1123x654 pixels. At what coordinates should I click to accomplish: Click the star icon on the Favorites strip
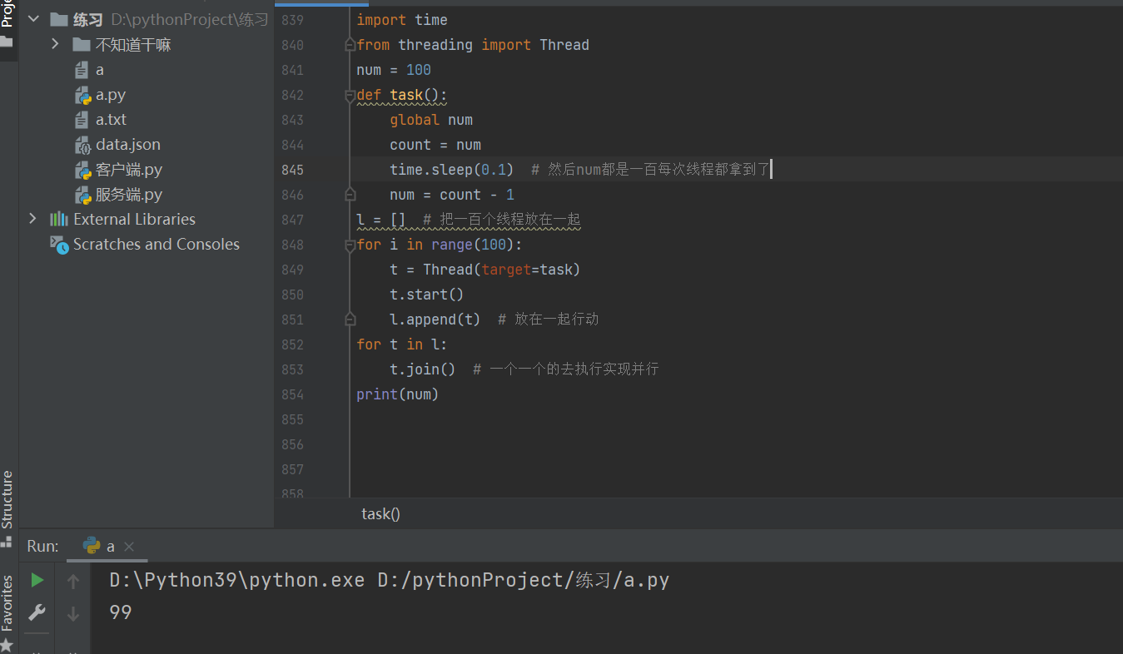(7, 645)
